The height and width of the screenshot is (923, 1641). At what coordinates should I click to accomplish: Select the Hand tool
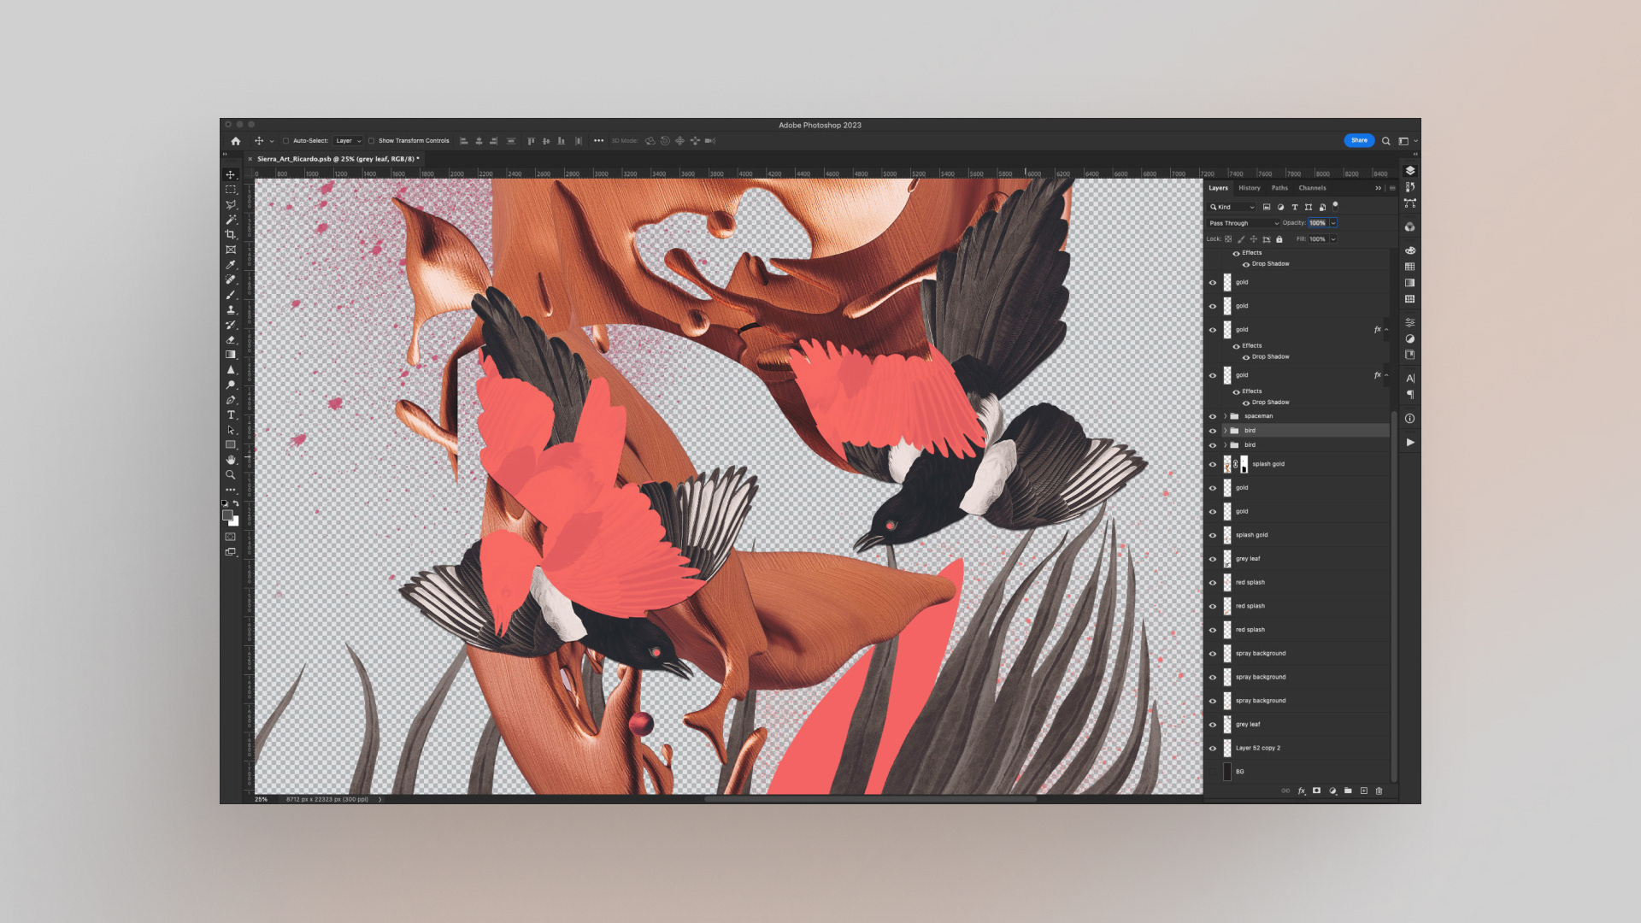[231, 460]
